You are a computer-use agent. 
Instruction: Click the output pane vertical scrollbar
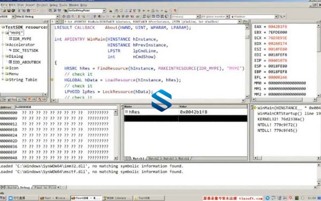319,174
